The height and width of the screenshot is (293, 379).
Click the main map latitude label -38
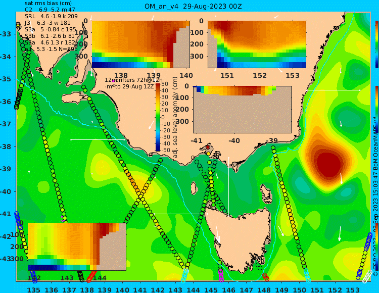point(6,146)
